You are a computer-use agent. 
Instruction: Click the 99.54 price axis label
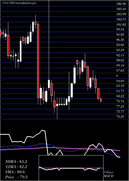pos(120,29)
